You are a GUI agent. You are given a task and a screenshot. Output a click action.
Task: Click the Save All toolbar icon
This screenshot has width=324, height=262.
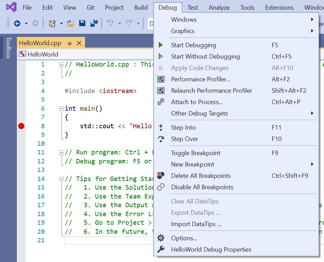93,23
